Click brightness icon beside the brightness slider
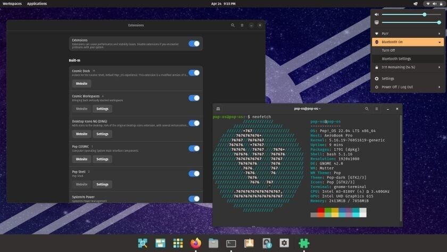Viewport: 447px width, 252px height. [377, 22]
